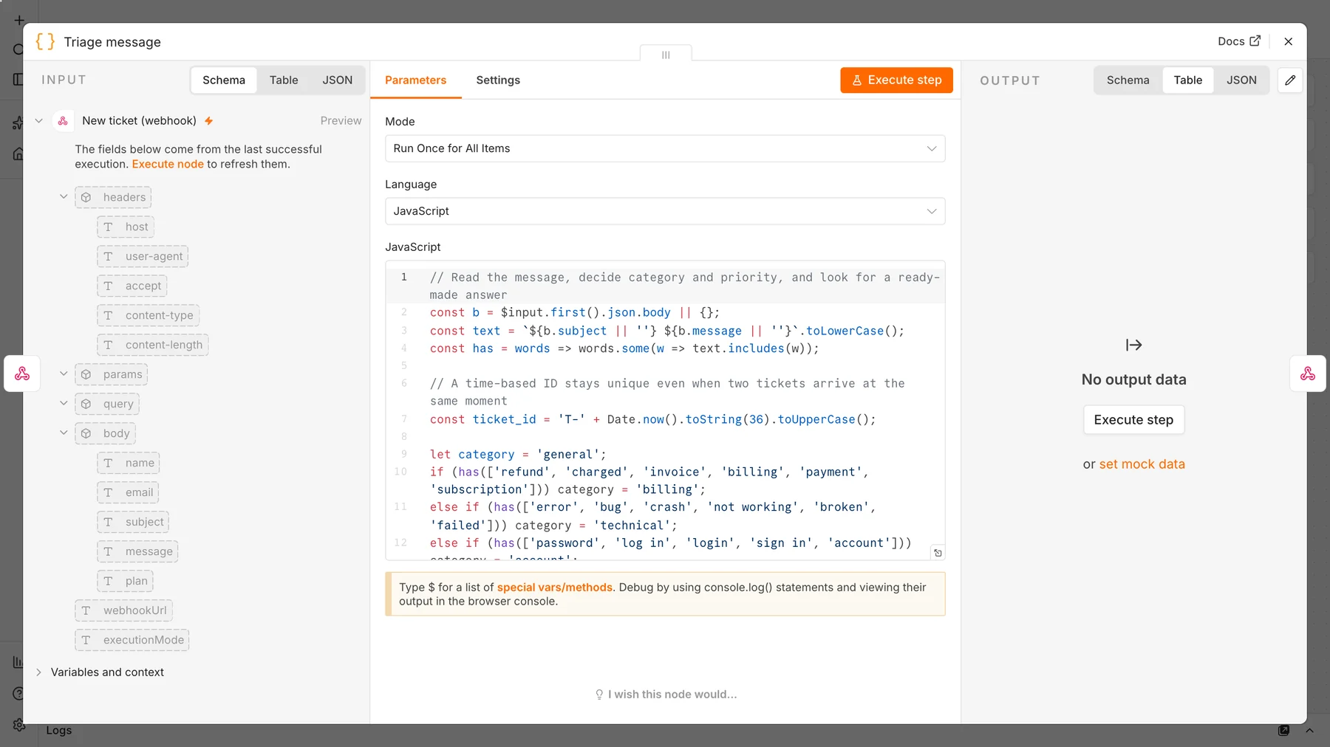Click the code editor expand icon
1330x747 pixels.
pyautogui.click(x=938, y=553)
